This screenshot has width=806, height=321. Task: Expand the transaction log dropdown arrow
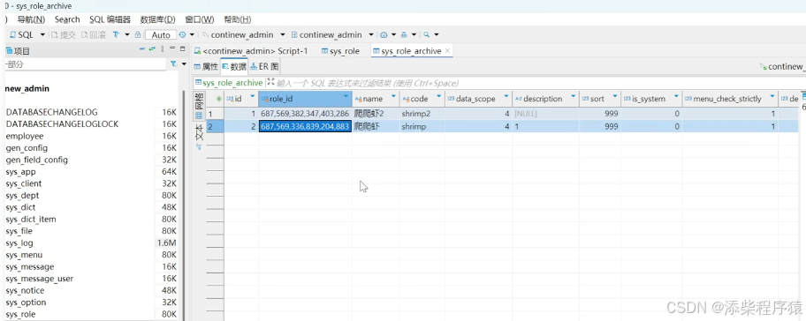pyautogui.click(x=192, y=35)
